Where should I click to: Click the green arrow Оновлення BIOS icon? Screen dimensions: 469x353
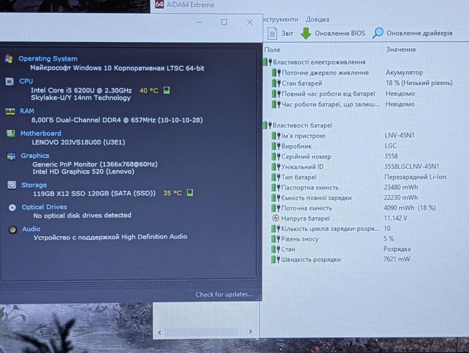(x=306, y=33)
